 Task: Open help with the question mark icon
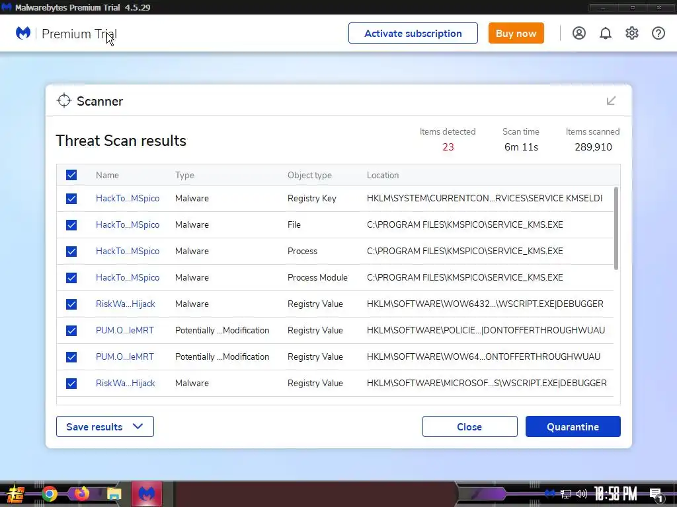tap(658, 33)
